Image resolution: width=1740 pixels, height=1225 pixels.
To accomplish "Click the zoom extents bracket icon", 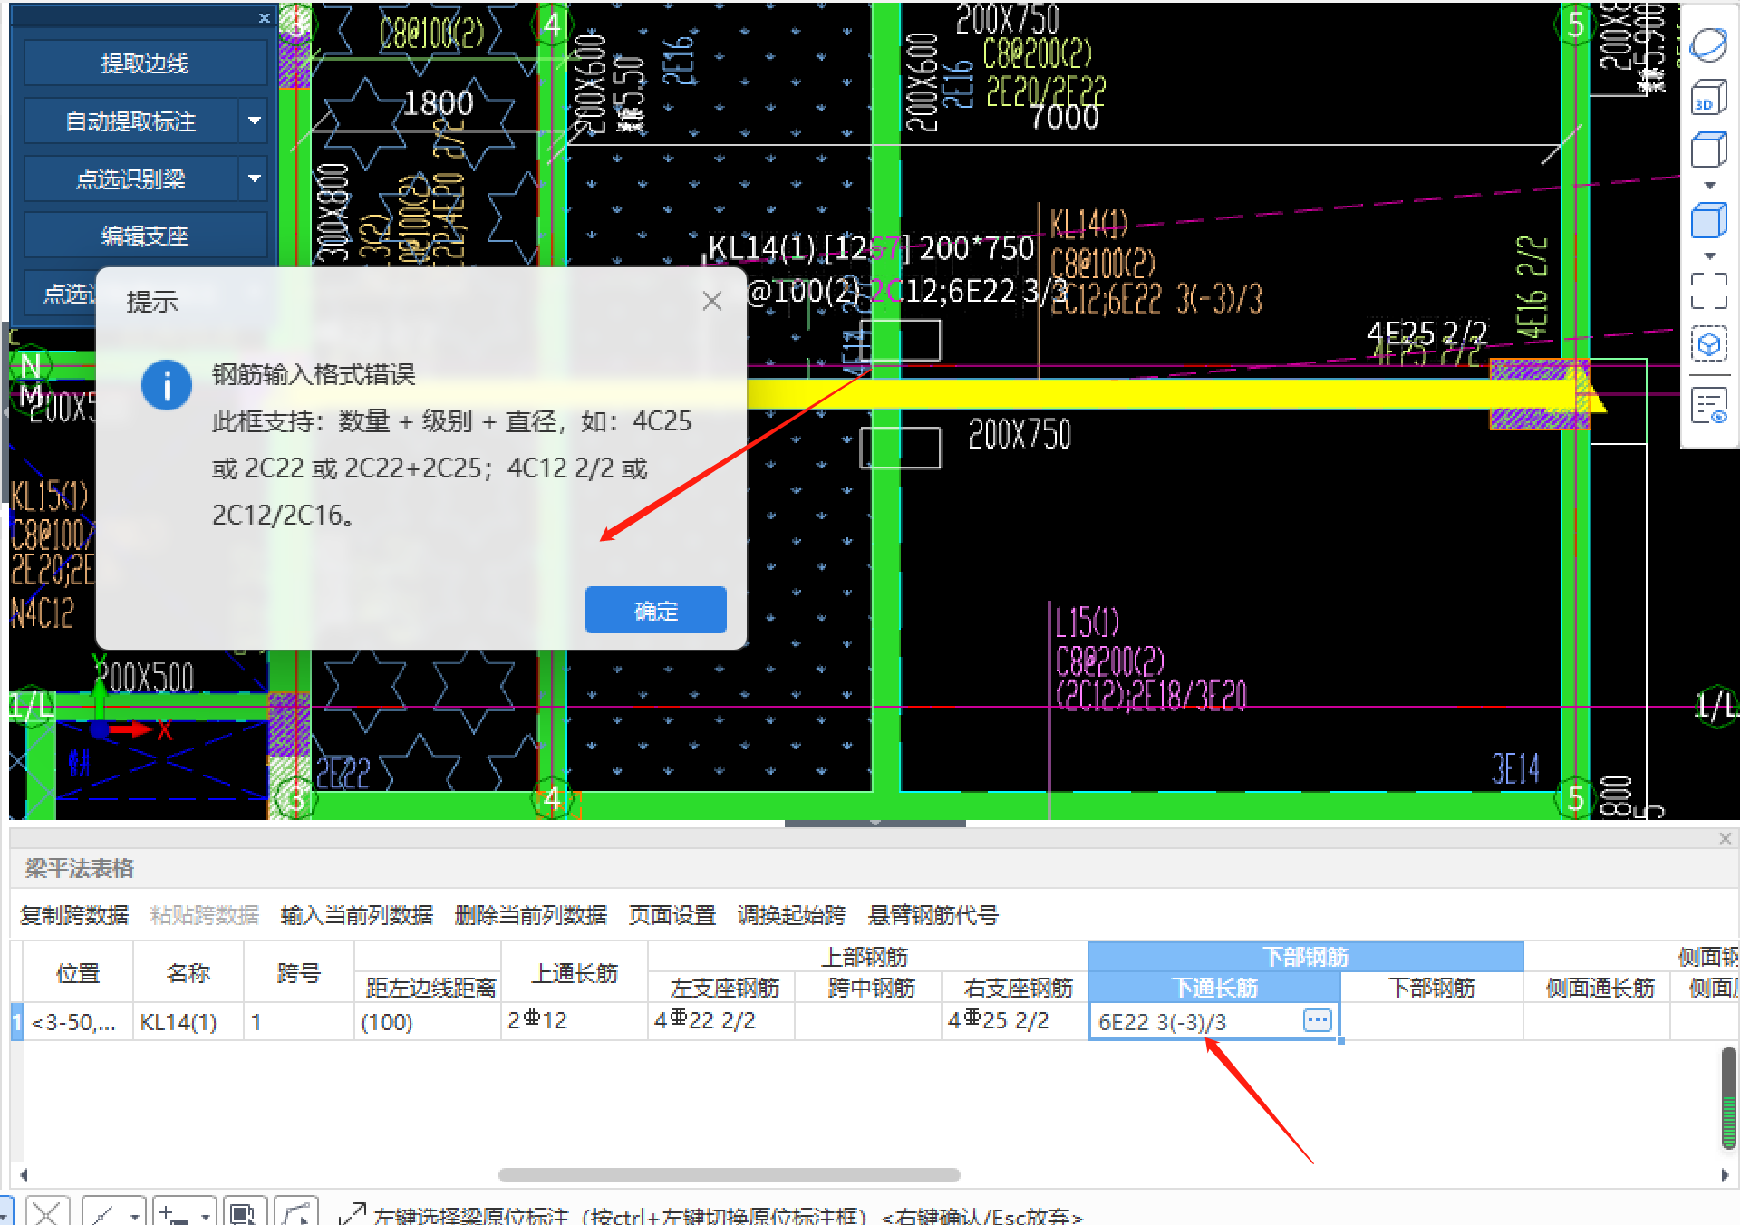I will [1708, 291].
